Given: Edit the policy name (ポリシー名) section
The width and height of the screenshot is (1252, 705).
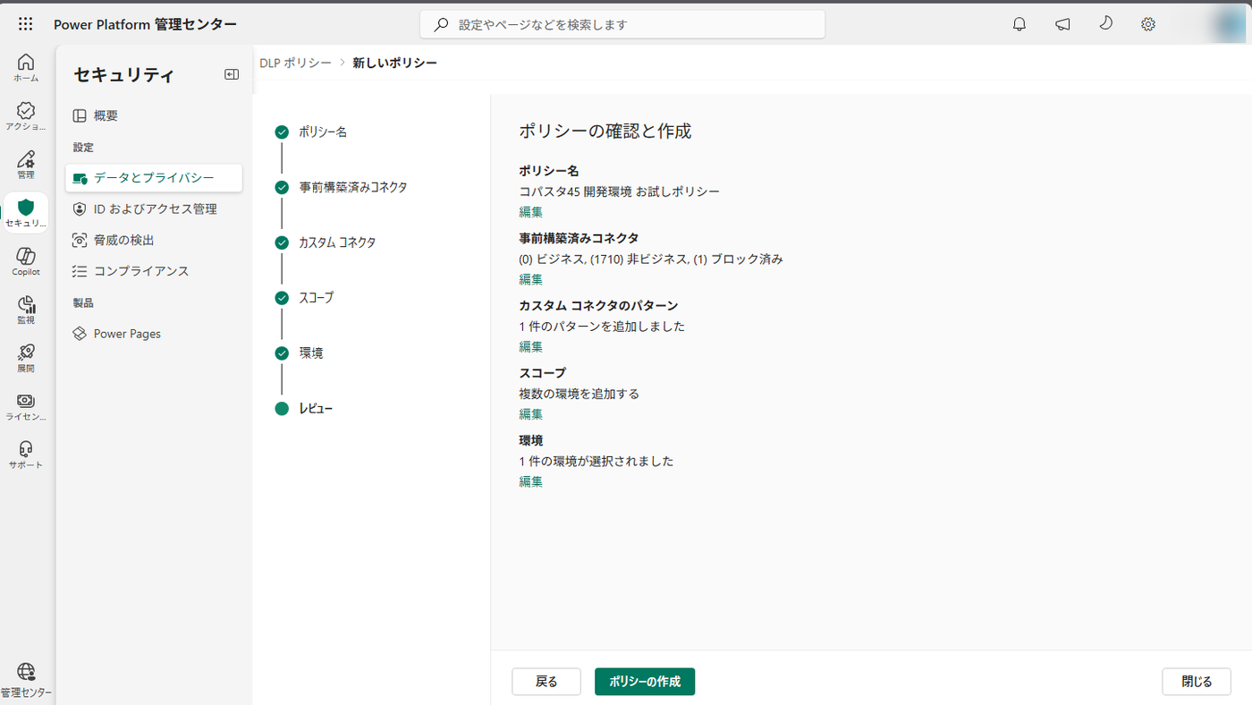Looking at the screenshot, I should [x=531, y=212].
